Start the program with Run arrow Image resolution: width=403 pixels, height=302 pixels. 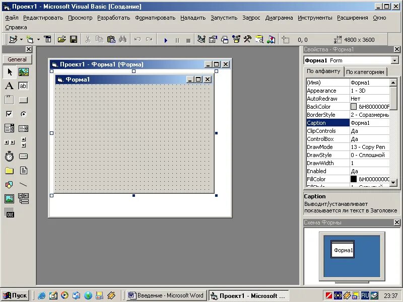click(166, 40)
